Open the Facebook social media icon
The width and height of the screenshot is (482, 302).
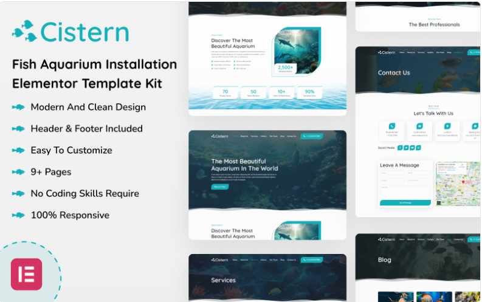coord(400,148)
